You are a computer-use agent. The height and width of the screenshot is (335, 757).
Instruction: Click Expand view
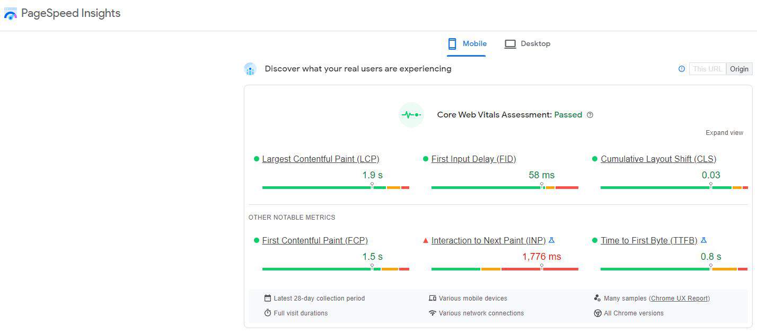(724, 133)
